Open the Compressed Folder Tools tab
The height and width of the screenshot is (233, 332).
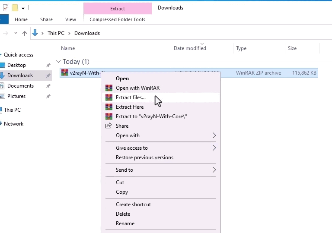[x=117, y=19]
